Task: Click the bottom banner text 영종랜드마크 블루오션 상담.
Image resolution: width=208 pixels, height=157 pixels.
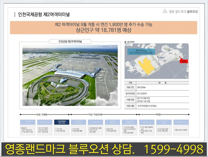Action: click(x=70, y=149)
